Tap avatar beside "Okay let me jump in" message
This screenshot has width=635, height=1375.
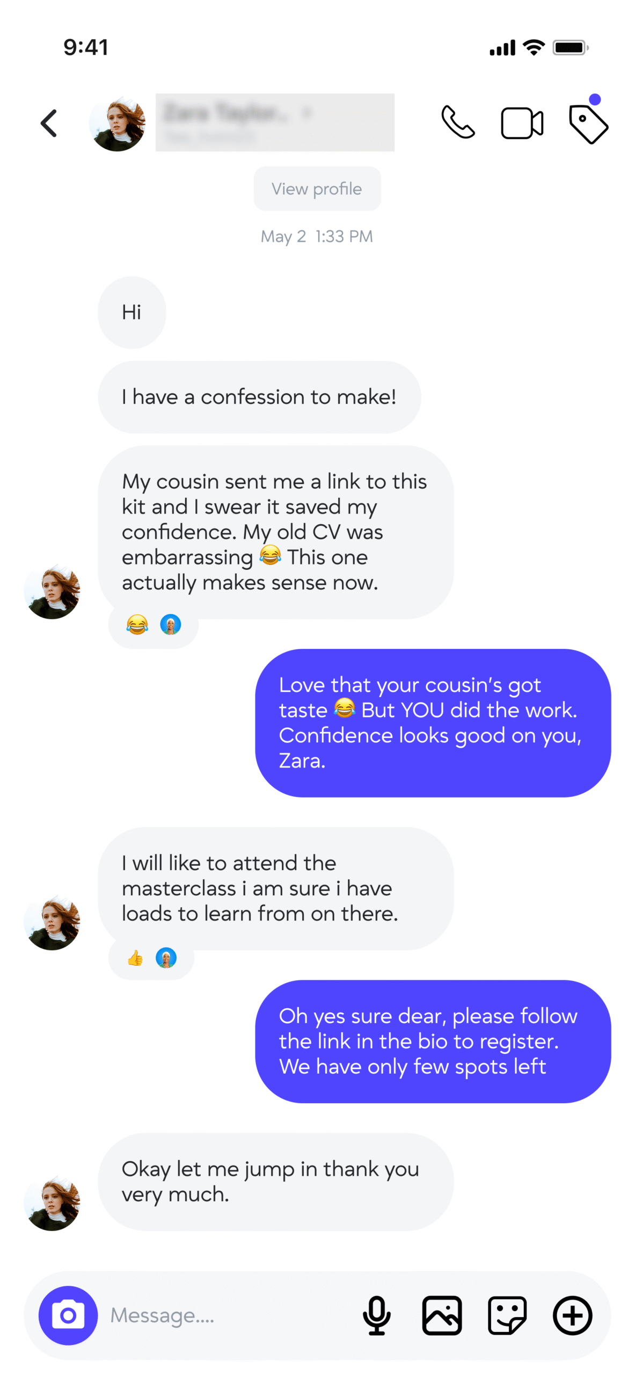pyautogui.click(x=52, y=1202)
